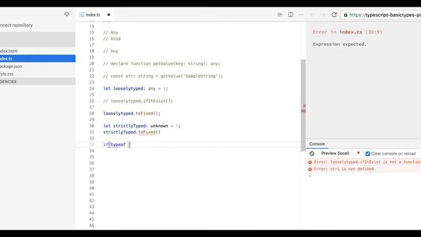The image size is (421, 237).
Task: Click the cloud download icon in sidebar
Action: [x=66, y=14]
